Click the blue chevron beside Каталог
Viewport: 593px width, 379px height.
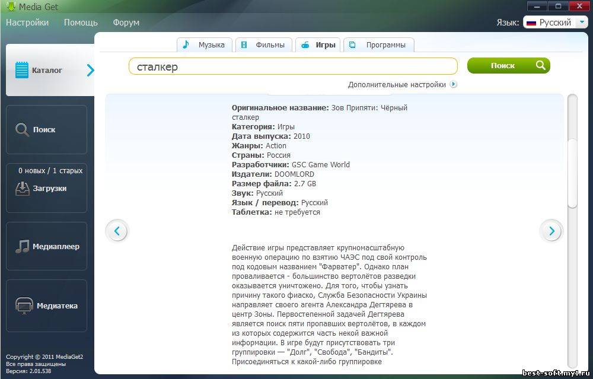90,71
